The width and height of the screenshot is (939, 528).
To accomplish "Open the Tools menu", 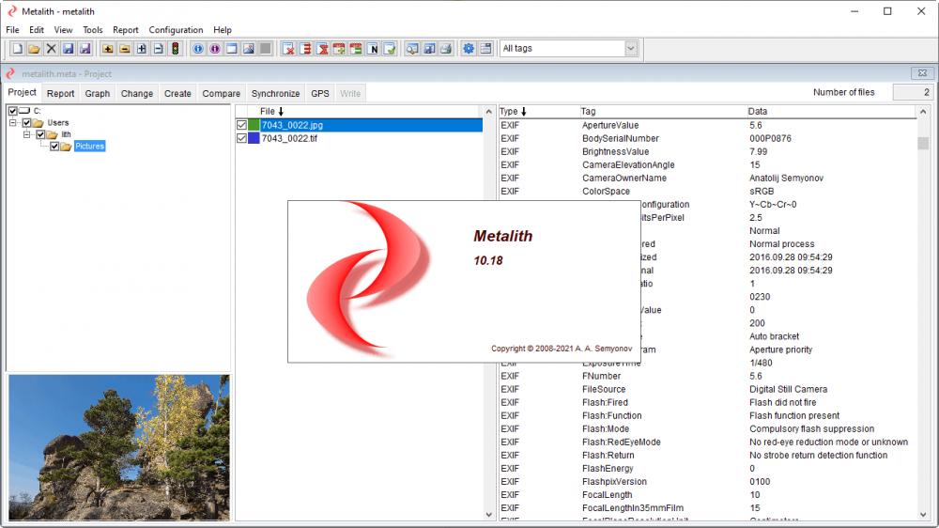I will pyautogui.click(x=93, y=30).
